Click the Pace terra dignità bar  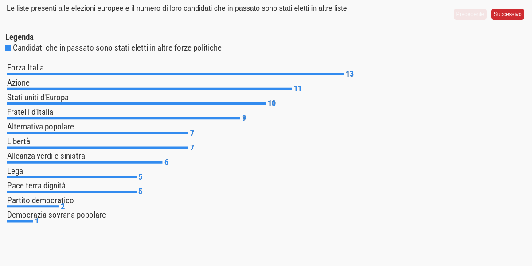[x=72, y=192]
